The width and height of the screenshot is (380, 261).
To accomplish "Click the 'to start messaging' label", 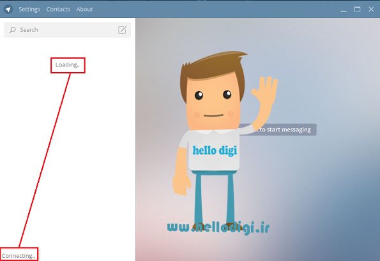I will [x=285, y=130].
